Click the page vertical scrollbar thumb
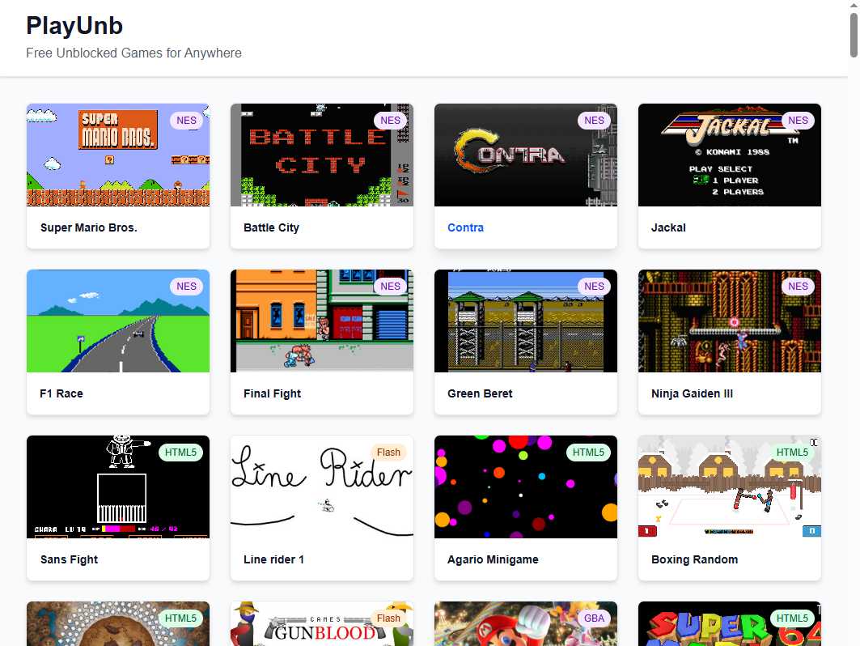Image resolution: width=860 pixels, height=646 pixels. [854, 35]
